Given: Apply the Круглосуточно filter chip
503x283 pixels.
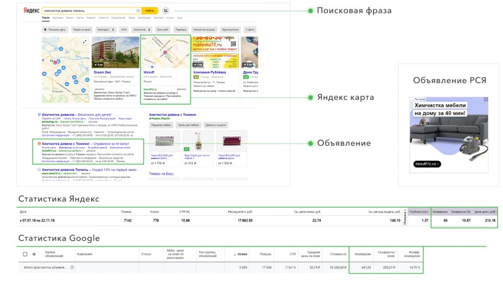Looking at the screenshot, I should coord(230,30).
